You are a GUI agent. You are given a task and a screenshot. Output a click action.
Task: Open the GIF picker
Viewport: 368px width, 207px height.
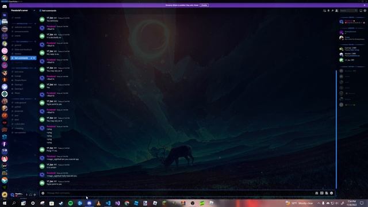click(x=322, y=193)
